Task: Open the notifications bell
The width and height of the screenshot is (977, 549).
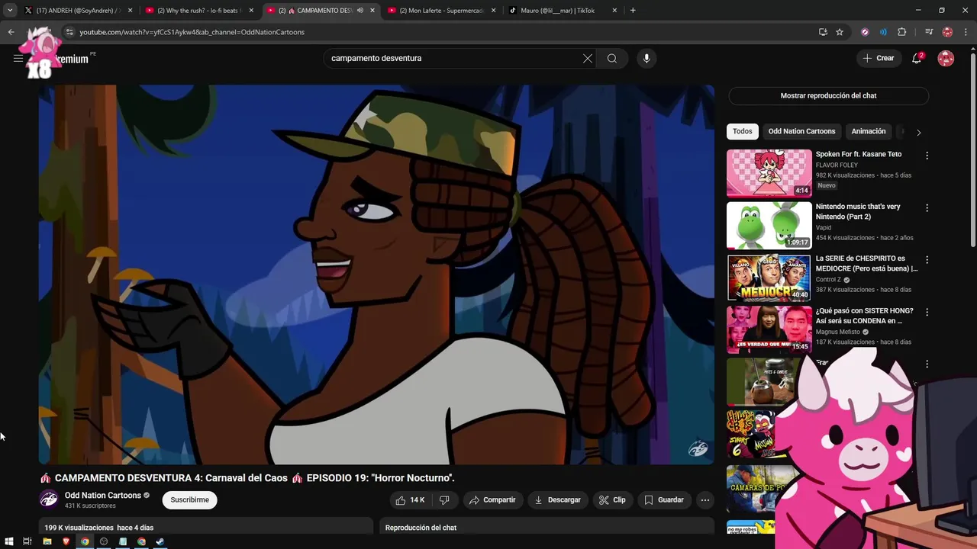Action: [x=917, y=58]
